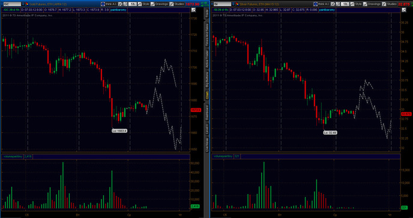Open Drawings tools on the gold chart
The width and height of the screenshot is (413, 218).
point(160,4)
